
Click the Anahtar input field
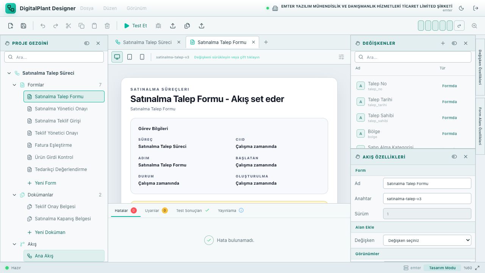427,199
